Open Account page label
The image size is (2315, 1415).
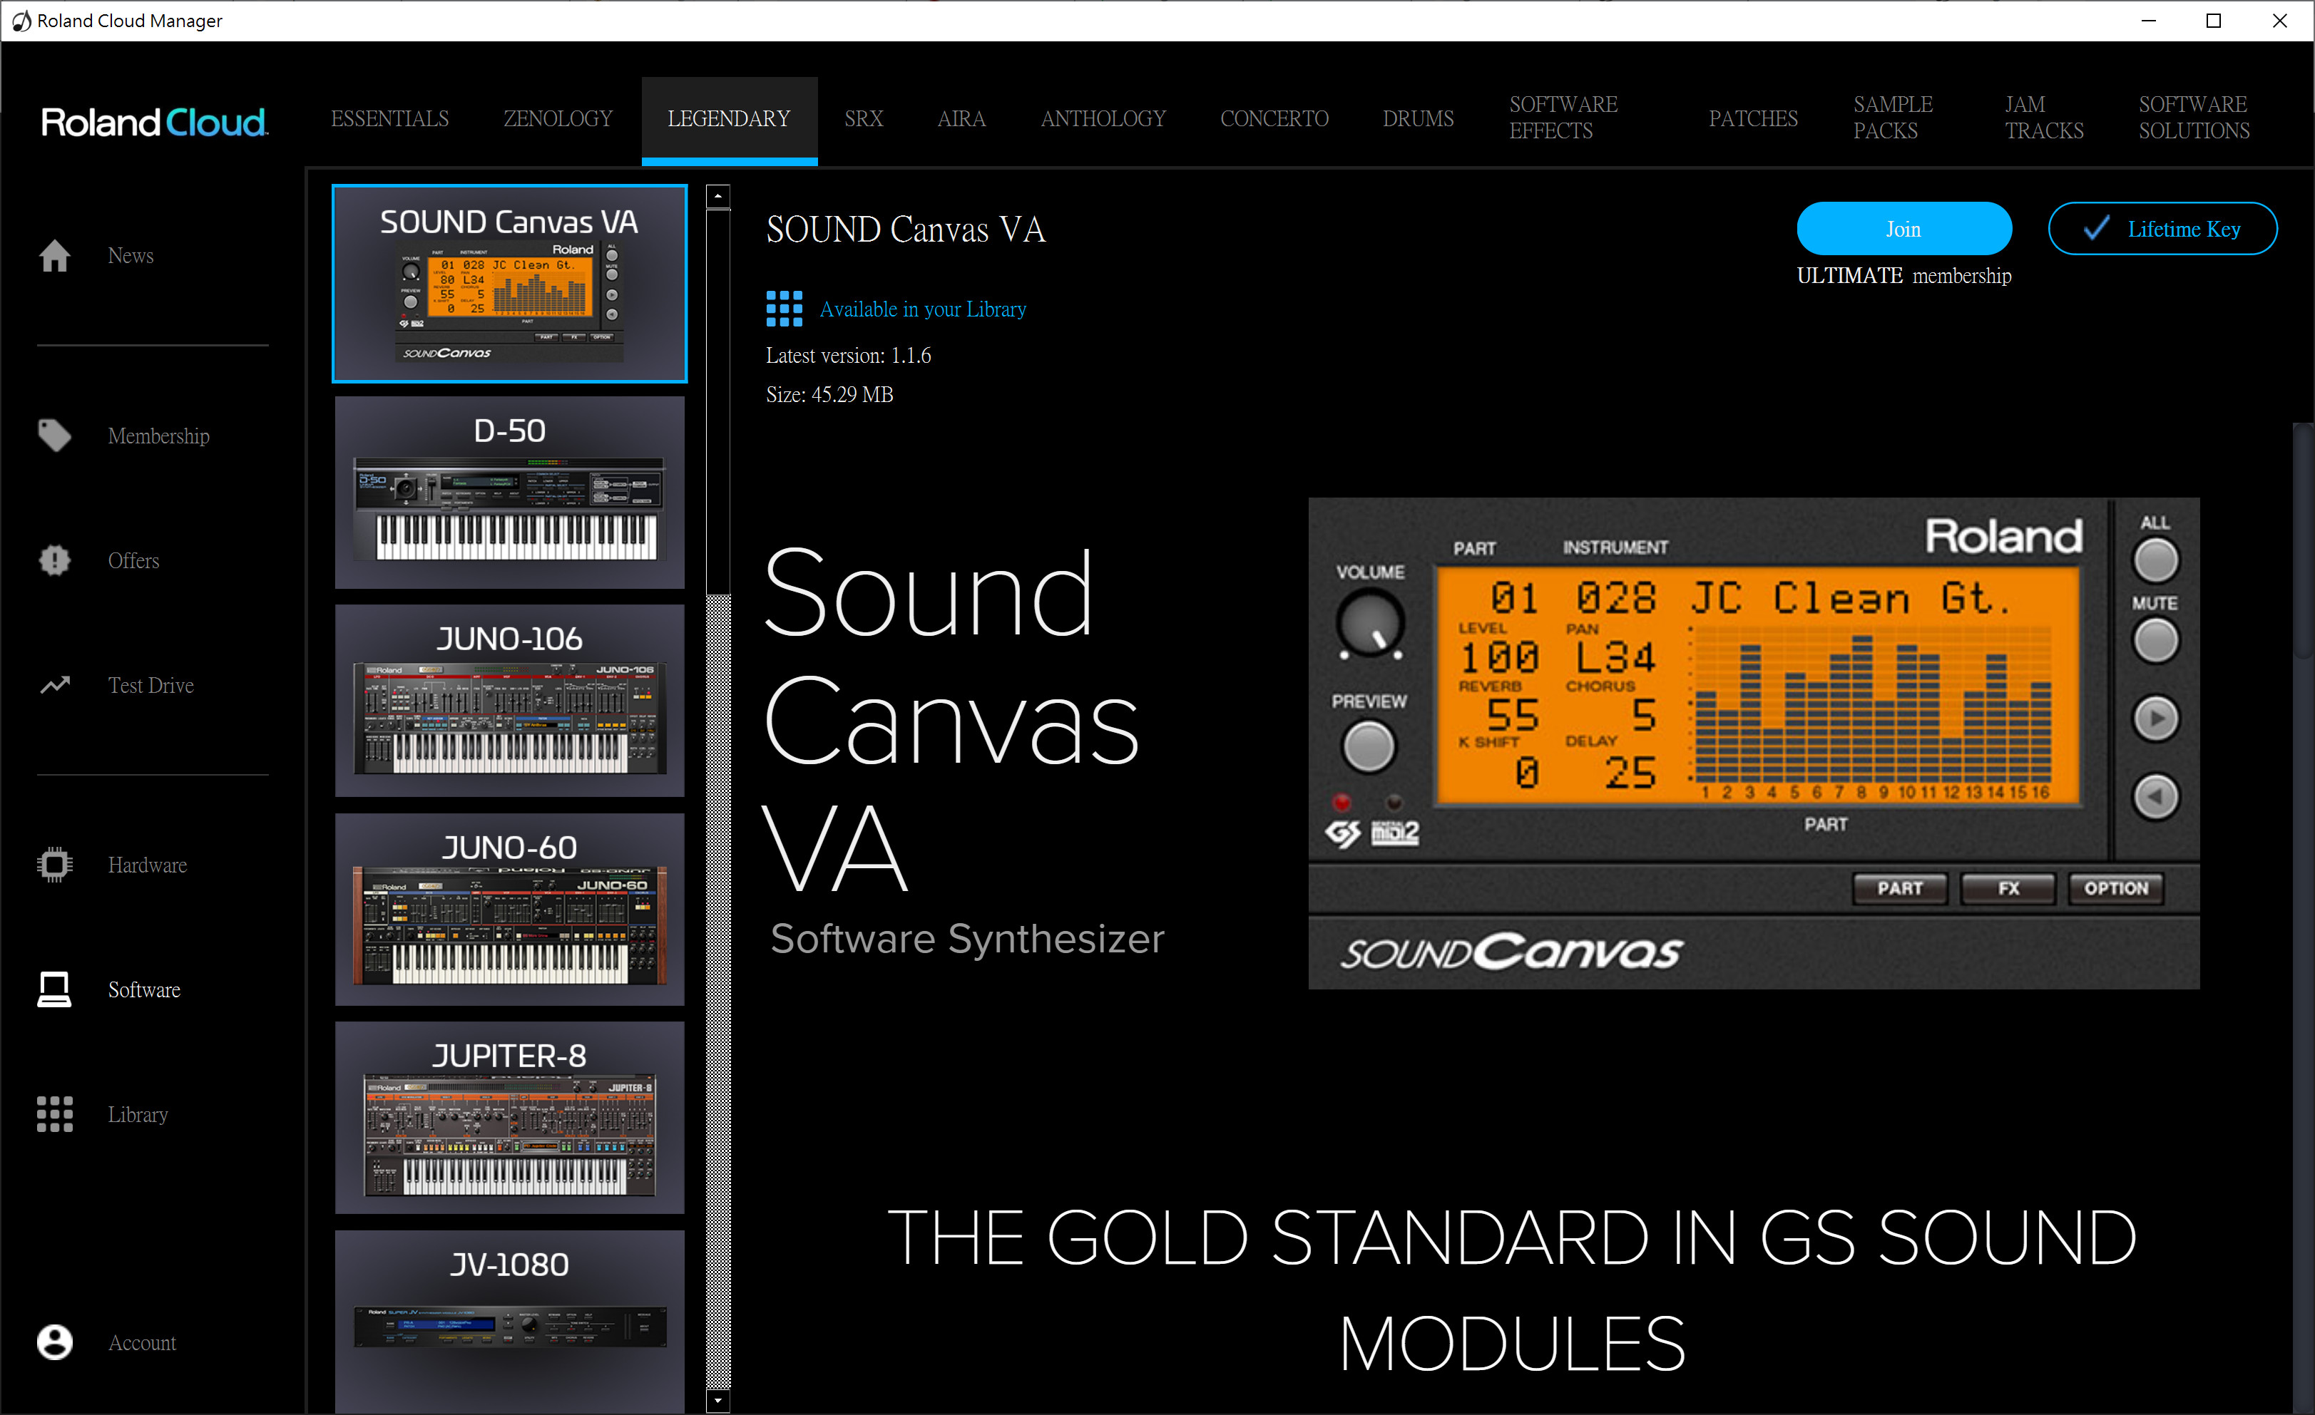[142, 1343]
